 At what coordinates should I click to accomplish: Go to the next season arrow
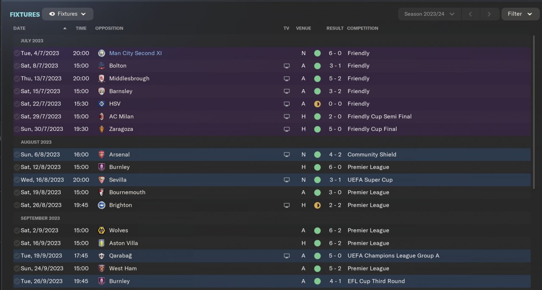[489, 14]
